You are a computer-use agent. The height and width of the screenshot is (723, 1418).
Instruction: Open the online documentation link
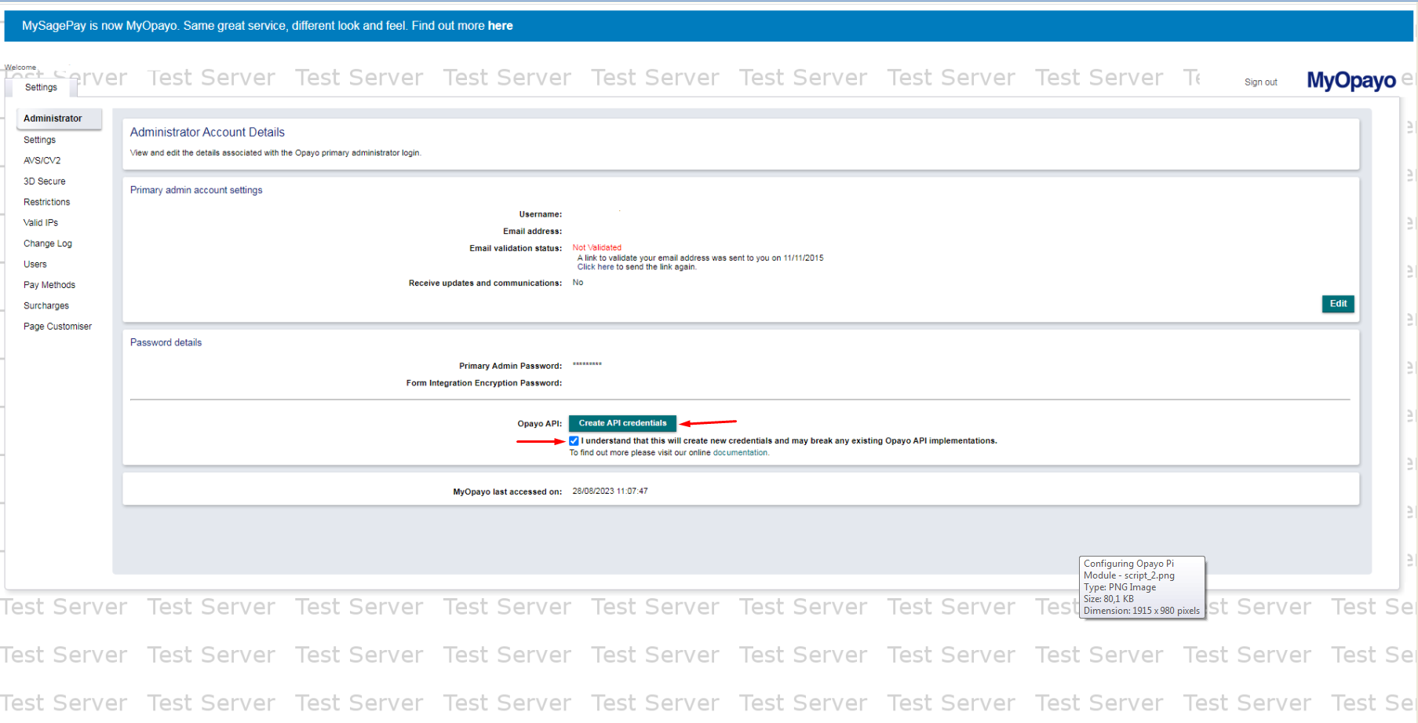[x=740, y=453]
